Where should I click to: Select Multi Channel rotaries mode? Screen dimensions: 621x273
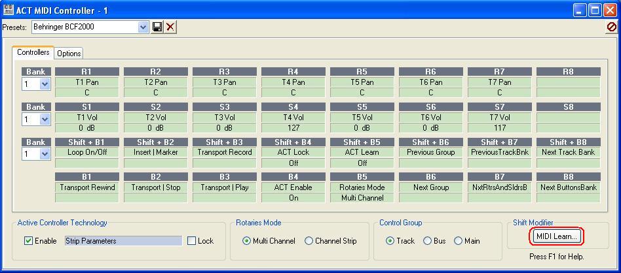click(246, 240)
